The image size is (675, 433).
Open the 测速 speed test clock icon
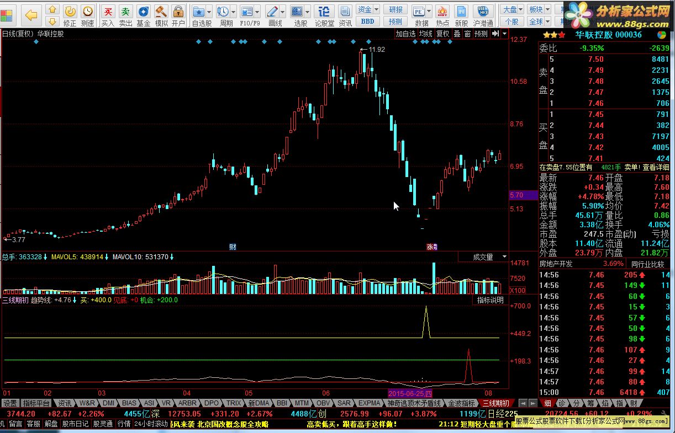point(87,15)
